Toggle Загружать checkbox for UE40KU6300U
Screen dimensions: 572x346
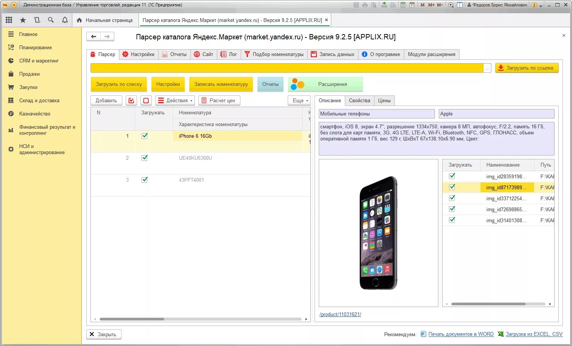click(145, 158)
